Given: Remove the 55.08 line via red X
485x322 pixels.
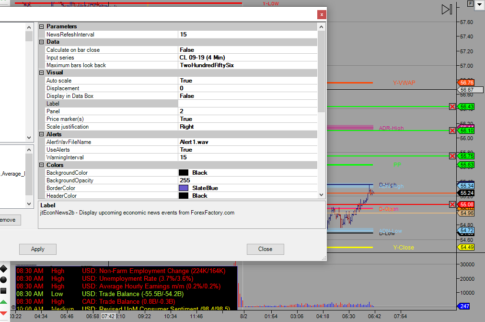Looking at the screenshot, I should pyautogui.click(x=452, y=204).
